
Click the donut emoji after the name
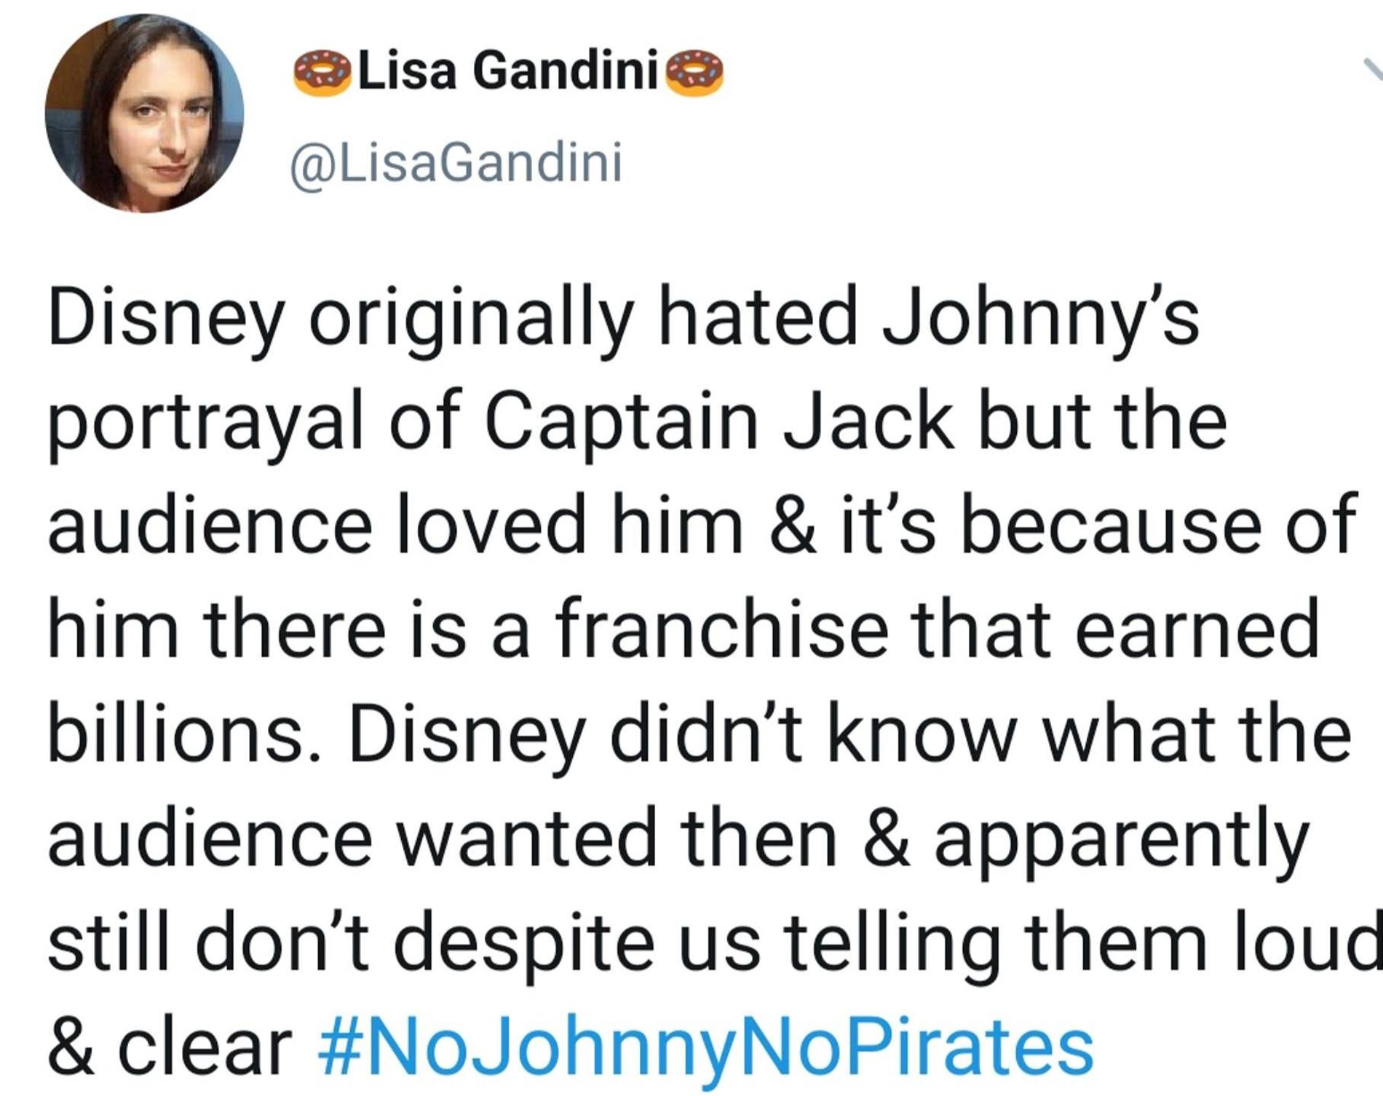click(x=694, y=73)
